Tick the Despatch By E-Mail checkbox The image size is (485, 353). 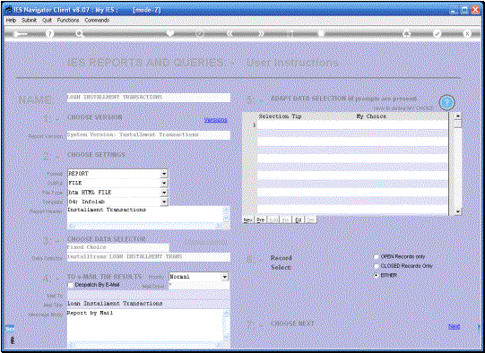click(71, 285)
